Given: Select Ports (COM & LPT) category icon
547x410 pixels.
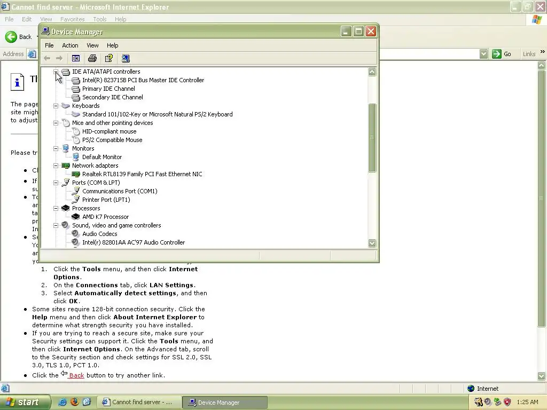Looking at the screenshot, I should click(66, 183).
